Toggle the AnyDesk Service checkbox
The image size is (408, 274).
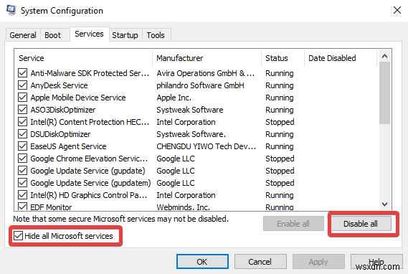pyautogui.click(x=23, y=85)
